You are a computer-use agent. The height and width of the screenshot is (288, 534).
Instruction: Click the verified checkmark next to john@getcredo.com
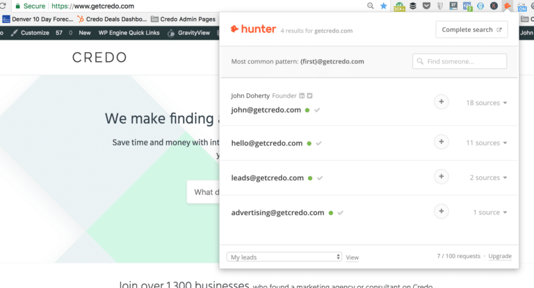click(317, 110)
